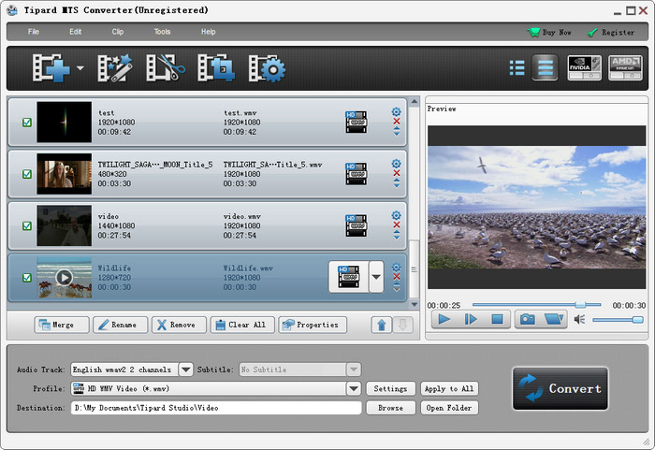655x450 pixels.
Task: Toggle NVIDIA acceleration button
Action: point(585,67)
